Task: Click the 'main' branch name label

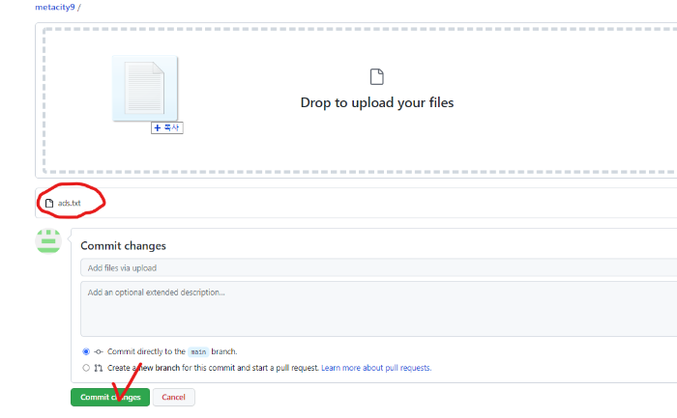Action: [x=197, y=351]
